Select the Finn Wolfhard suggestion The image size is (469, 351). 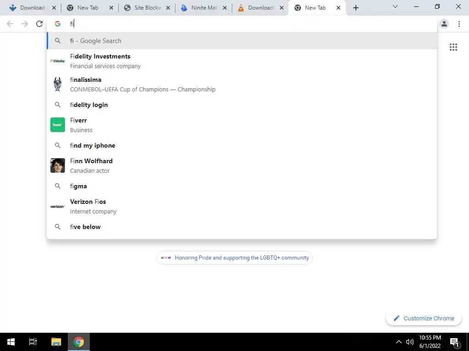point(242,165)
